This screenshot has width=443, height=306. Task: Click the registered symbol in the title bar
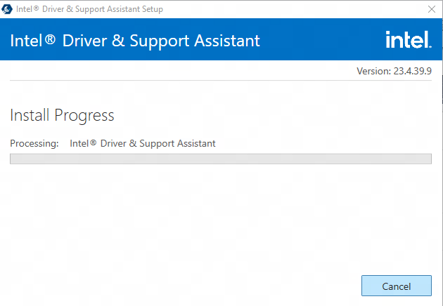[x=36, y=8]
